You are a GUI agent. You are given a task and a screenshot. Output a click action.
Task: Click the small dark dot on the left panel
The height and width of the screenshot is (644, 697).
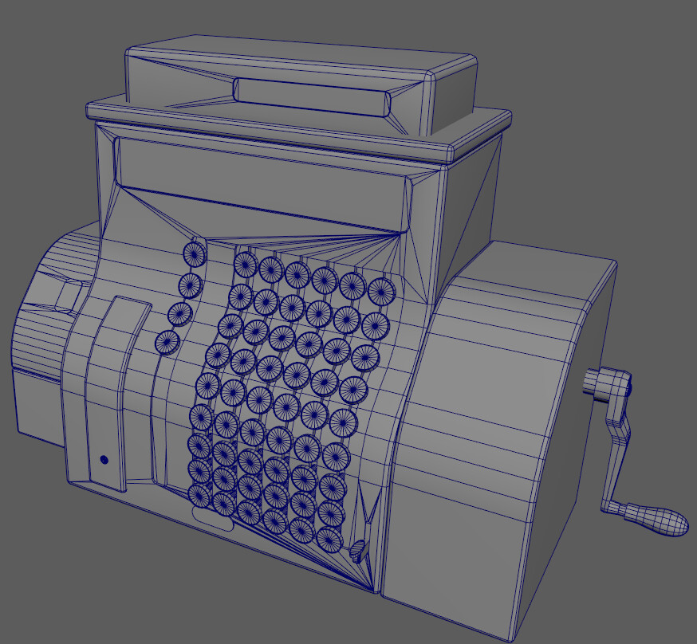(103, 458)
